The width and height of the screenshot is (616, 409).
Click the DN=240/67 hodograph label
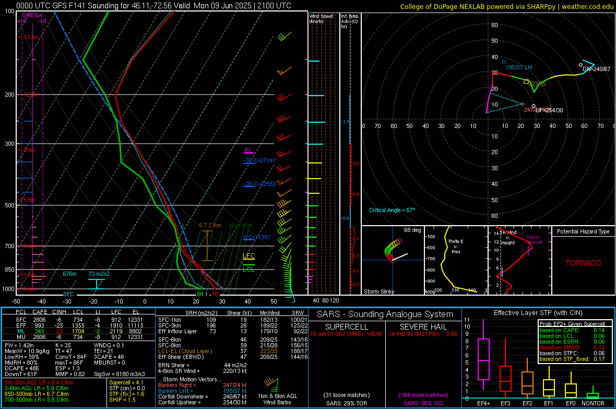(x=596, y=69)
